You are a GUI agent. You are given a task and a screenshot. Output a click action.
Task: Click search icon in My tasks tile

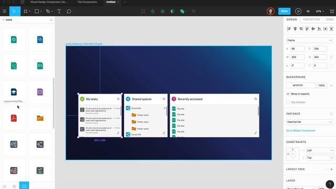point(118,99)
